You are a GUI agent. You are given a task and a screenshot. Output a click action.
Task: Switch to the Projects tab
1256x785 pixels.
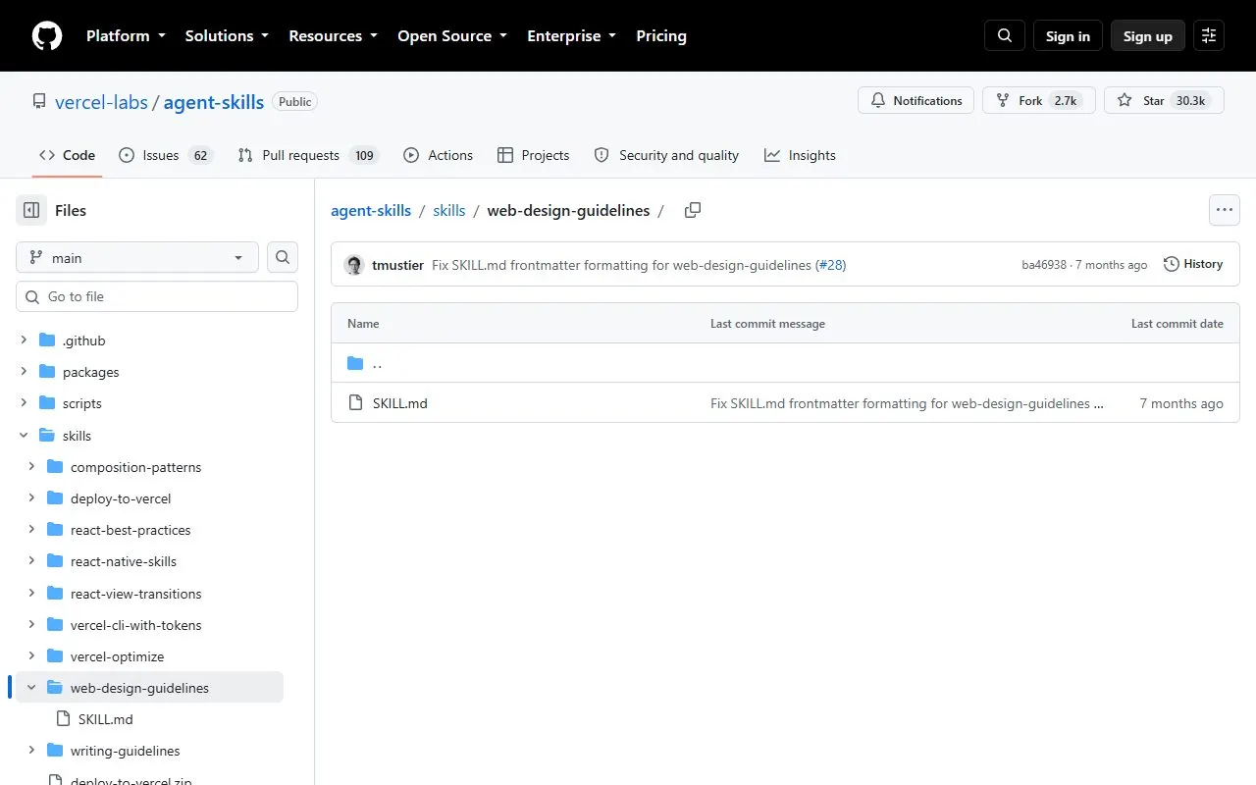tap(533, 155)
